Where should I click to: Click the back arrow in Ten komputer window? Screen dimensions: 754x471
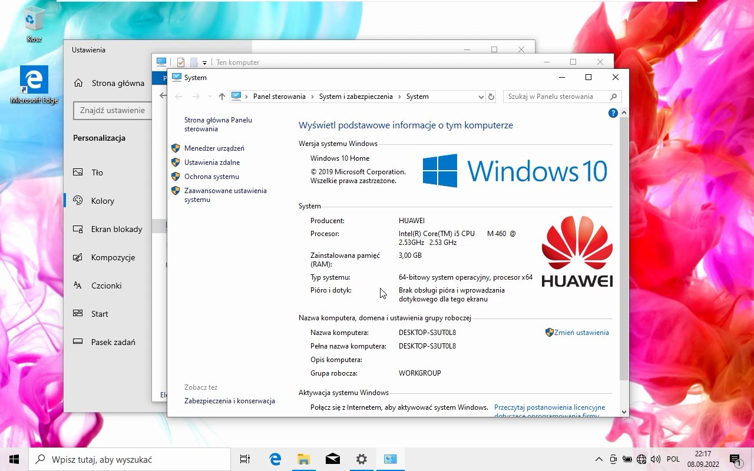click(163, 95)
